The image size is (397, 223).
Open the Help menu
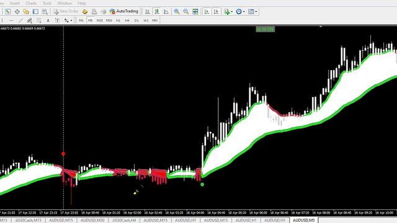(x=81, y=3)
